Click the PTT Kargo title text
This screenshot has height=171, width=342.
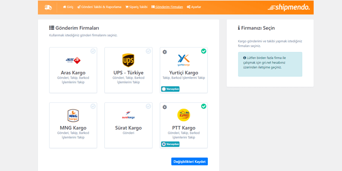pos(184,128)
